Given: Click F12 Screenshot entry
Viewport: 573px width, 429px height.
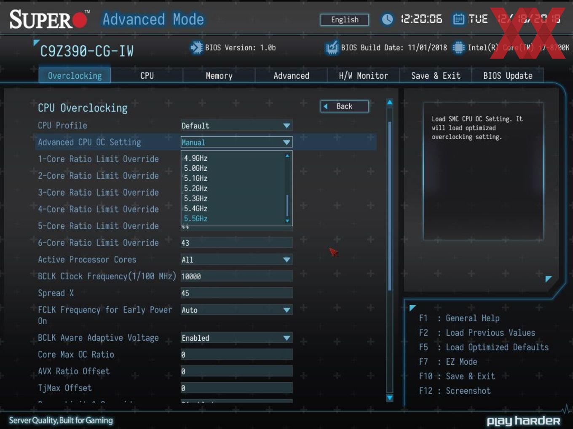Looking at the screenshot, I should click(455, 391).
